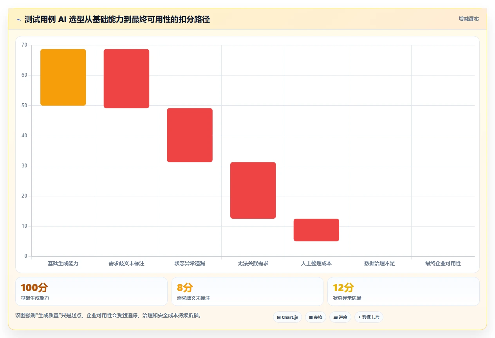
Task: Click x-axis label 最终企业可用性
Action: coord(443,263)
